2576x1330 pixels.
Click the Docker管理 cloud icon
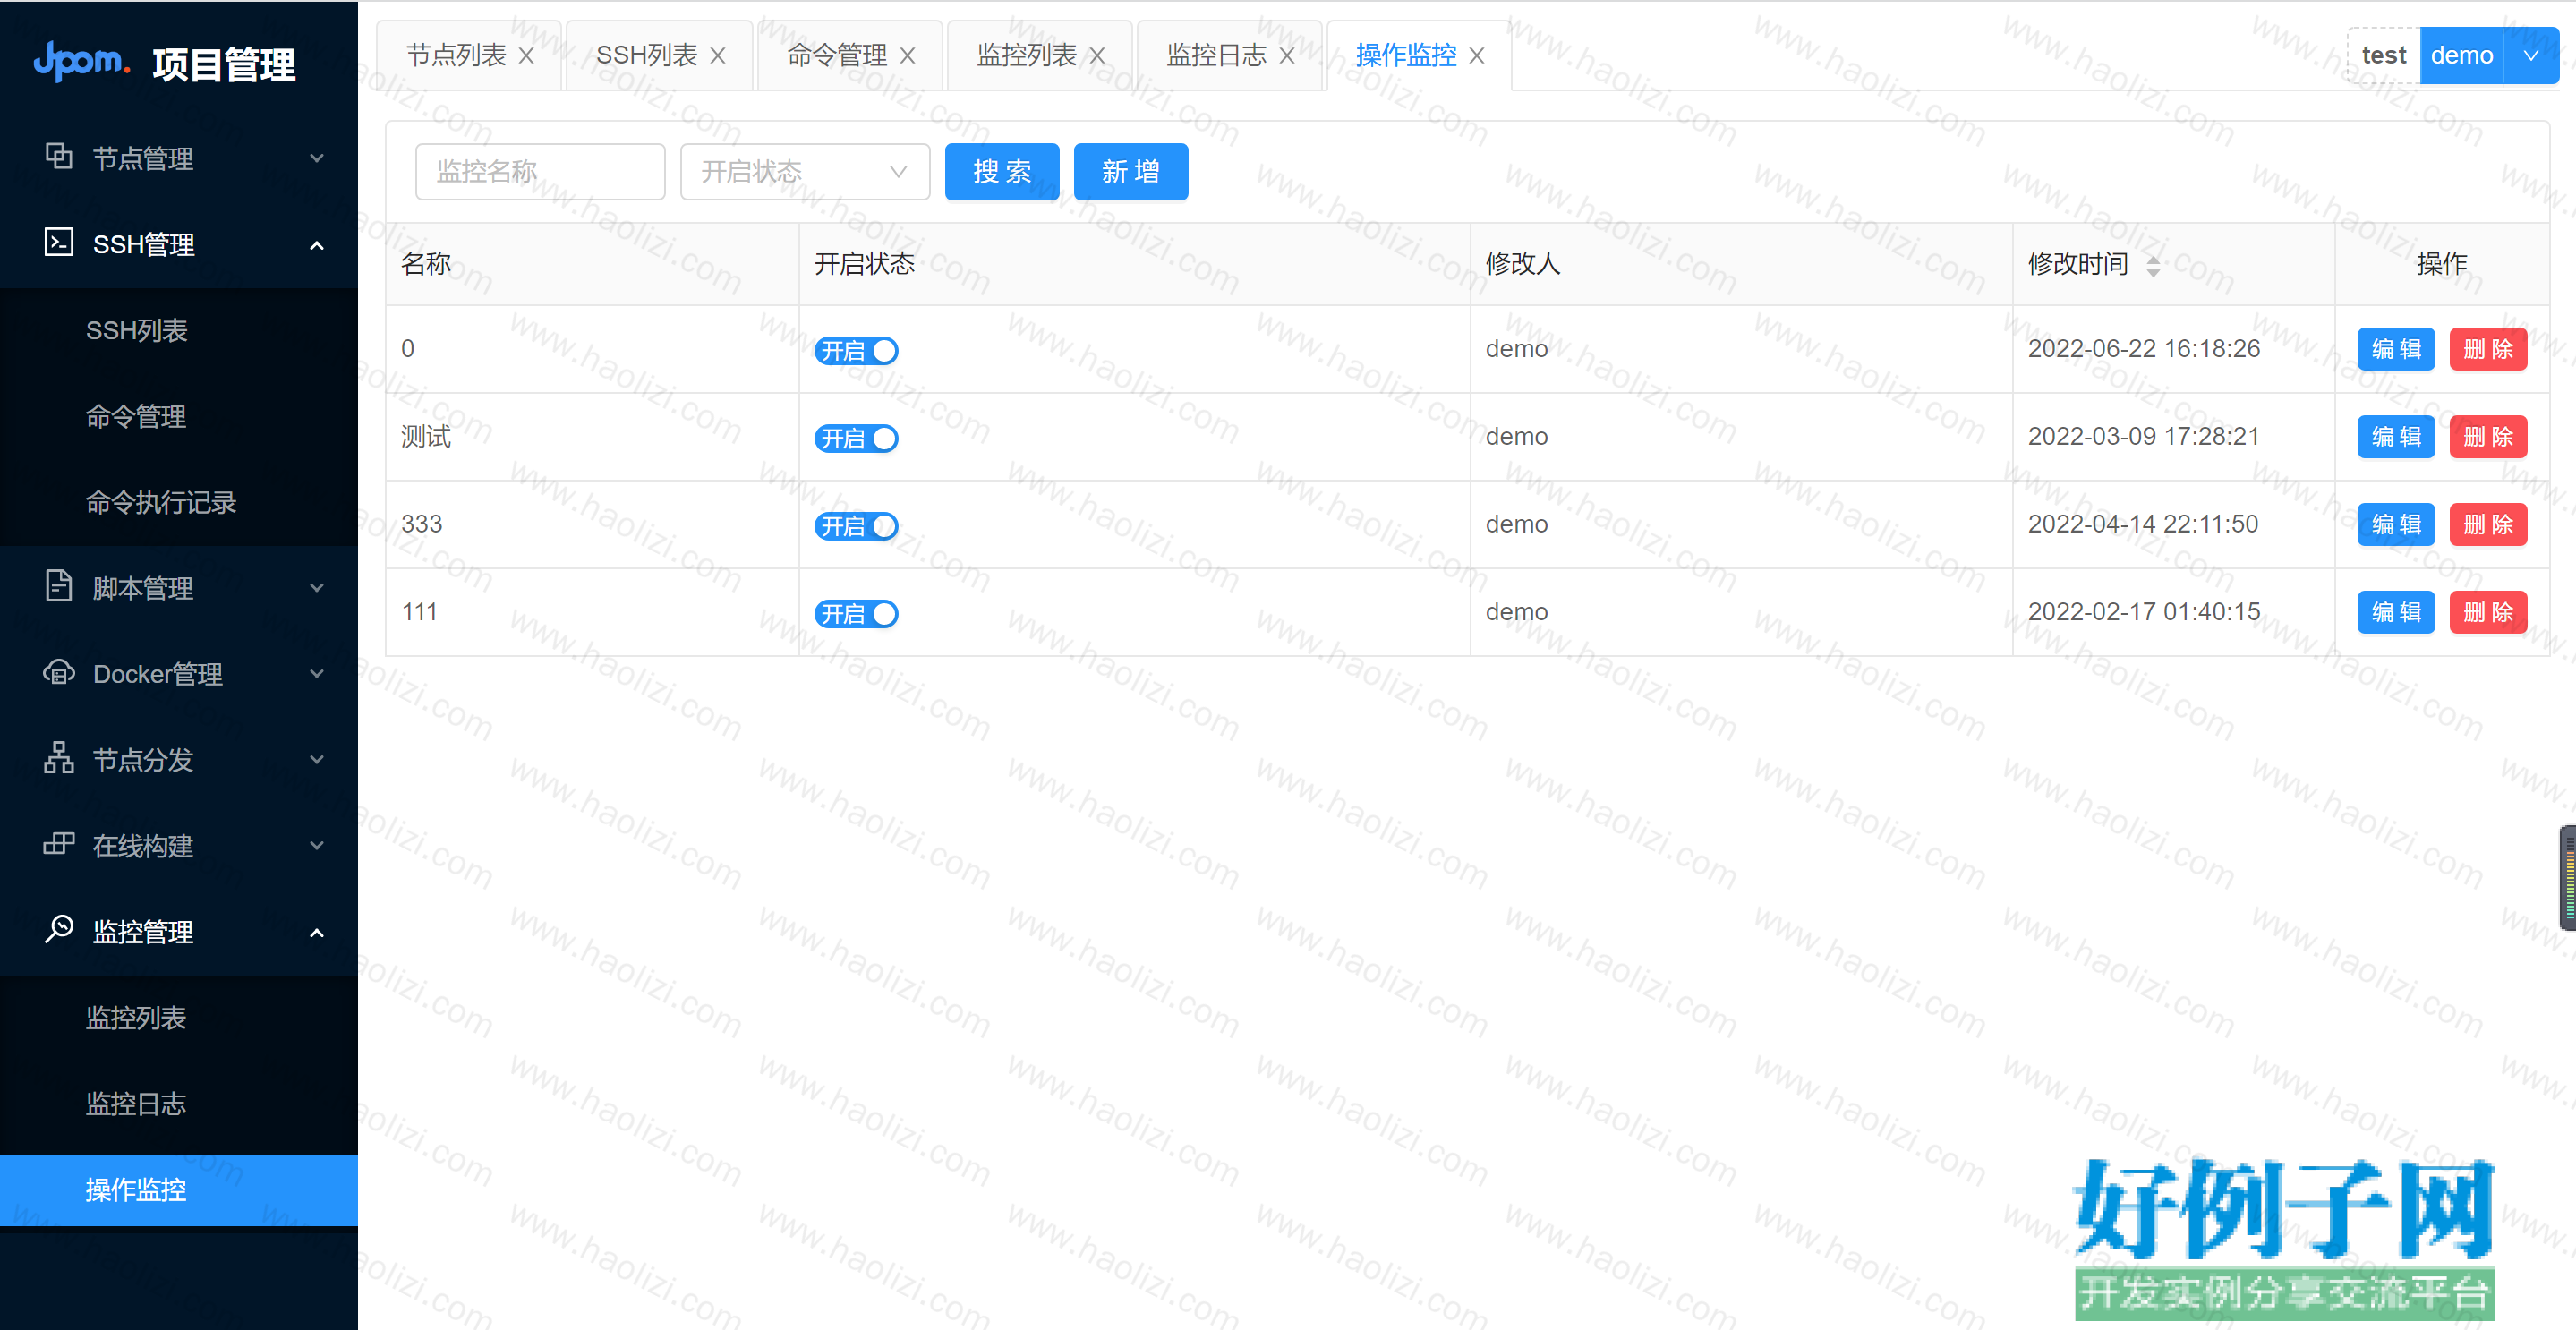[59, 672]
